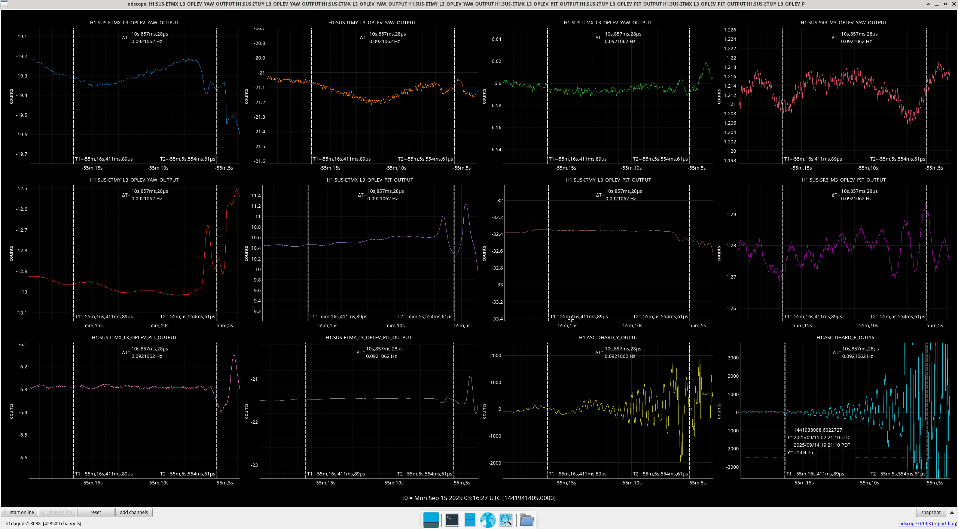Open the home folder icon in dock
Screen dimensions: 958x529
pos(526,520)
